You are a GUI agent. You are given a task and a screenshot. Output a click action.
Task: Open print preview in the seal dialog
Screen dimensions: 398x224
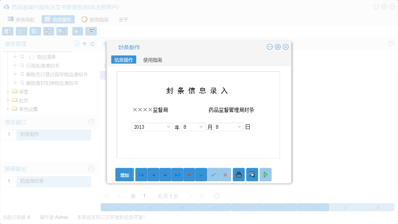pyautogui.click(x=252, y=174)
